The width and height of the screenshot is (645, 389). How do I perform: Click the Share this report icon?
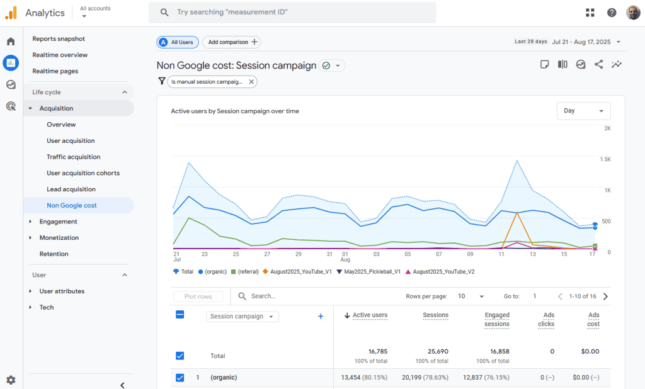click(598, 65)
